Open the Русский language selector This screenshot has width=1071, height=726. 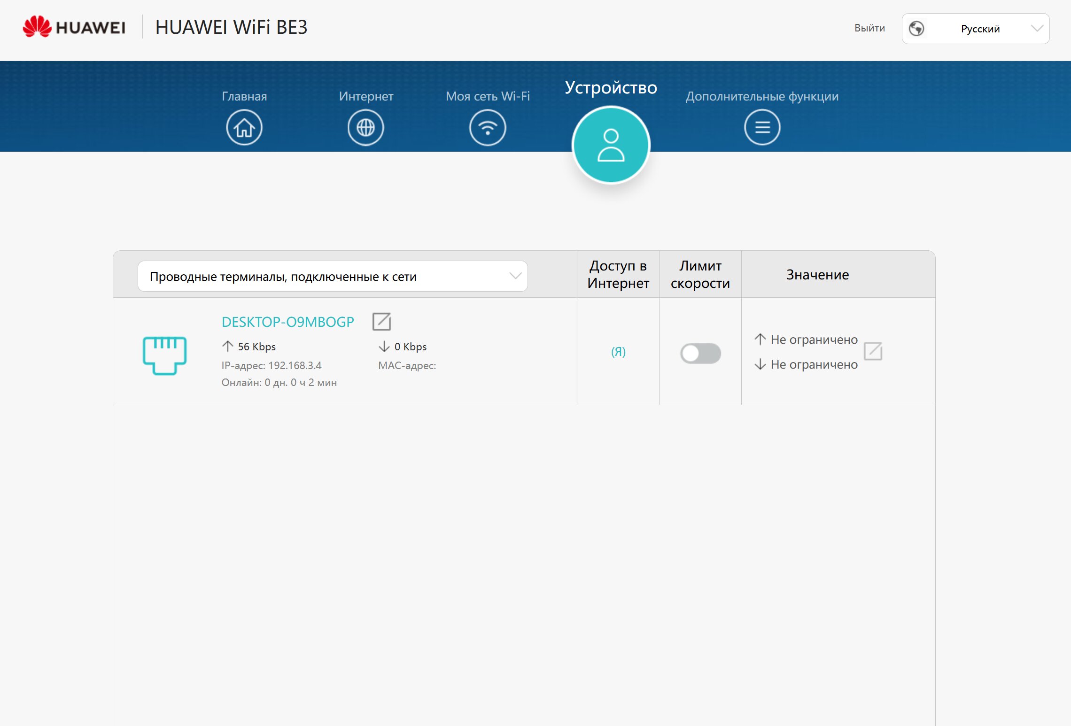click(x=976, y=29)
